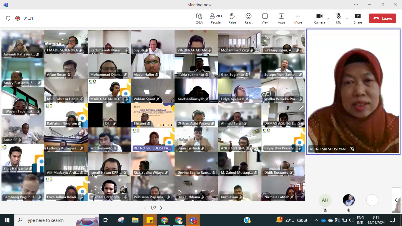Open the title bar ellipsis menu

(356, 5)
